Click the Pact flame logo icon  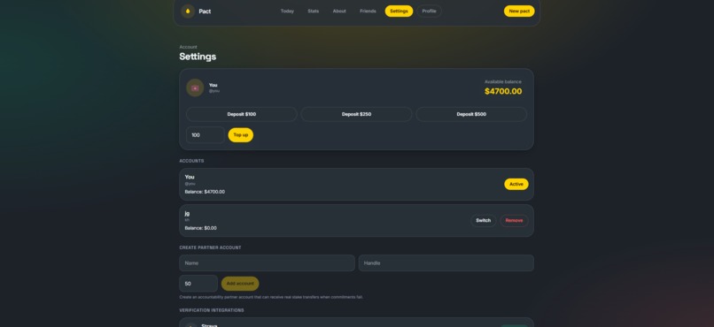pos(188,11)
